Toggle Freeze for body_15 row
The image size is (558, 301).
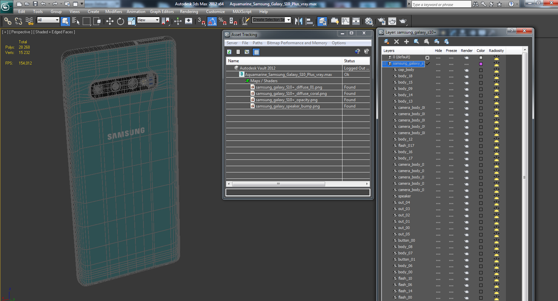(x=451, y=83)
